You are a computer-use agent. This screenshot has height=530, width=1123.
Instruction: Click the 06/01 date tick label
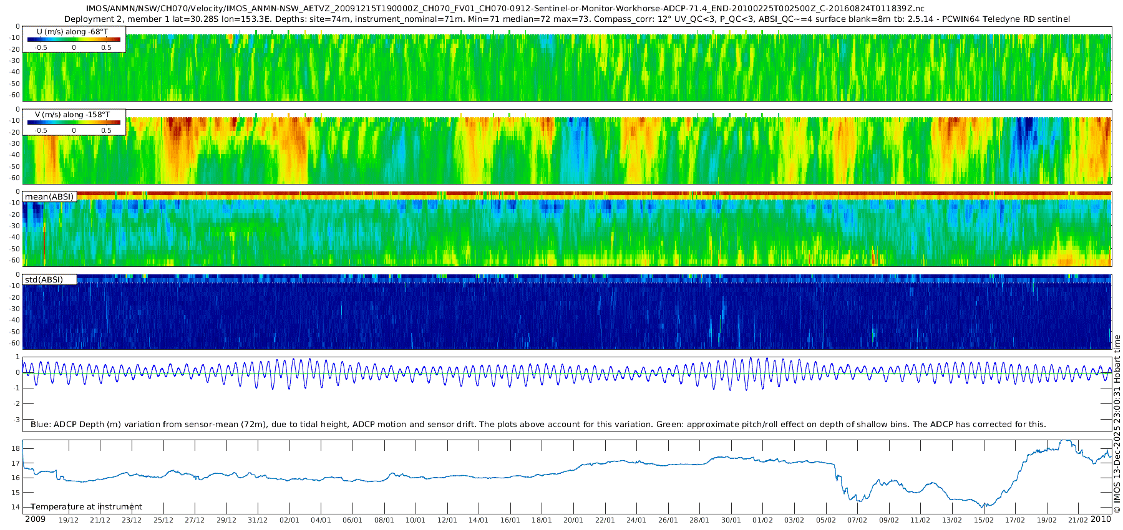pyautogui.click(x=352, y=520)
